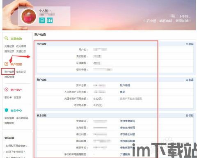Select 实名认证 under 账户管理
The width and height of the screenshot is (197, 158).
(x=21, y=72)
